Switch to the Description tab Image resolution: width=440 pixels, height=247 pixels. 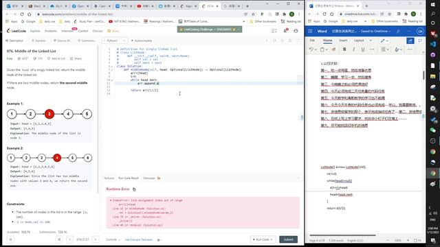tap(14, 40)
